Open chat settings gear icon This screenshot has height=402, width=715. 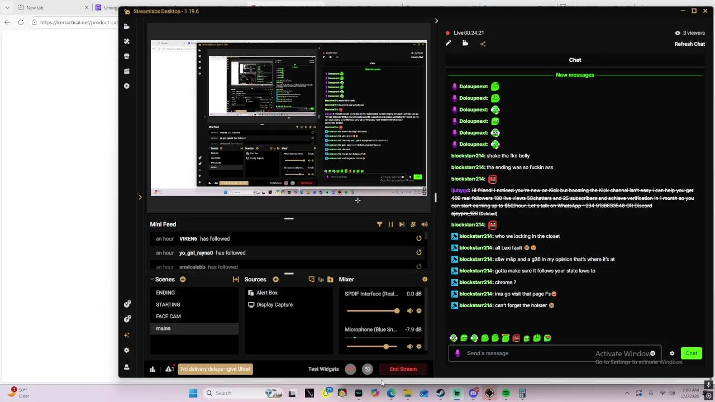672,353
